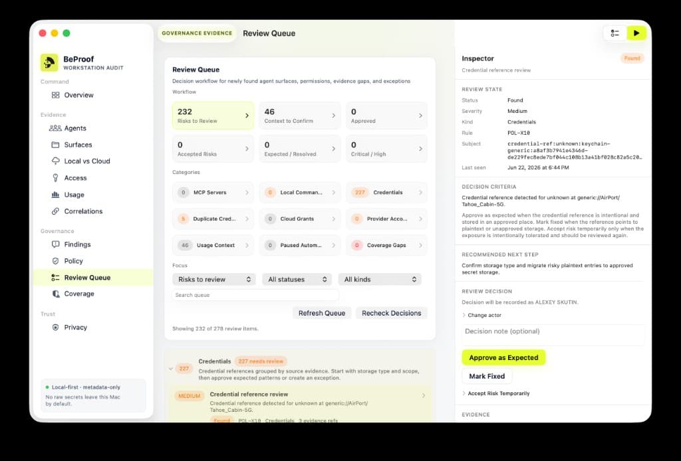Click the MEDIUM severity badge
The image size is (681, 461).
pos(190,396)
